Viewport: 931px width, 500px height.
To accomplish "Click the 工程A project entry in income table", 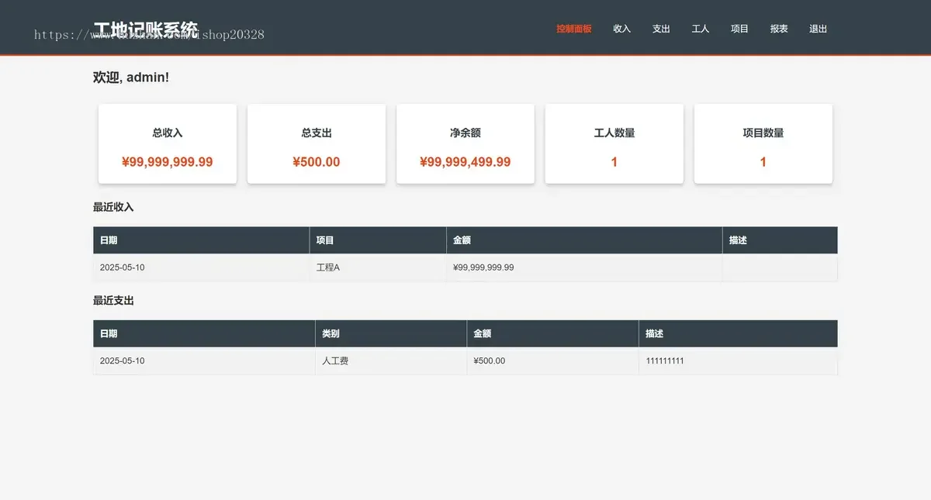I will click(327, 267).
